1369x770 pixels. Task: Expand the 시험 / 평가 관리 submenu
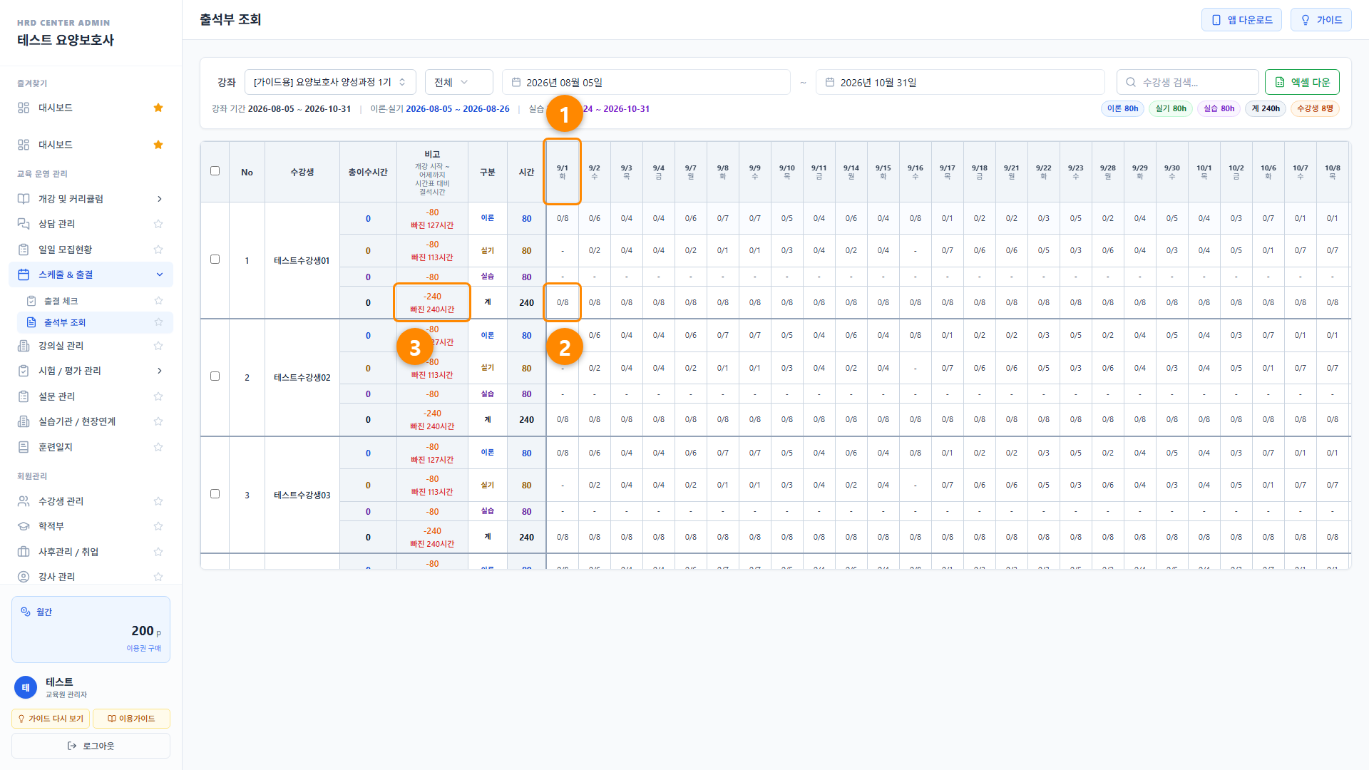(91, 371)
